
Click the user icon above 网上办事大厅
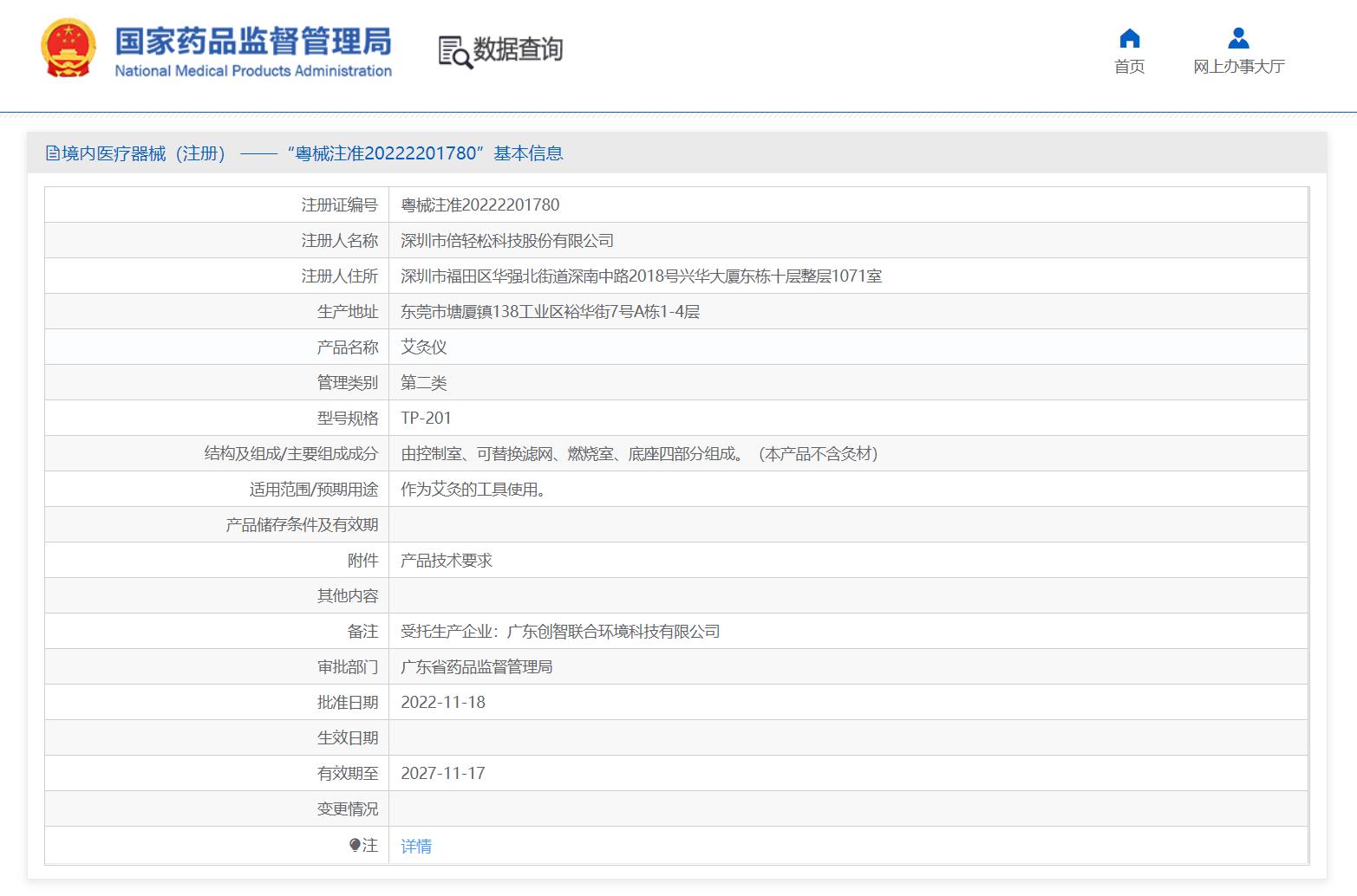click(x=1238, y=38)
